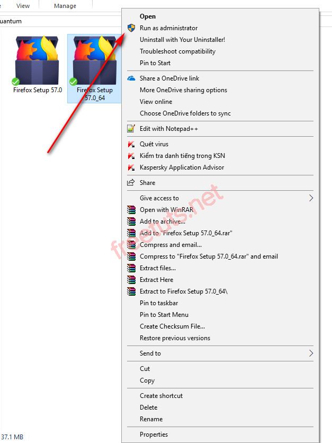Choose Quét virus entry

point(220,144)
